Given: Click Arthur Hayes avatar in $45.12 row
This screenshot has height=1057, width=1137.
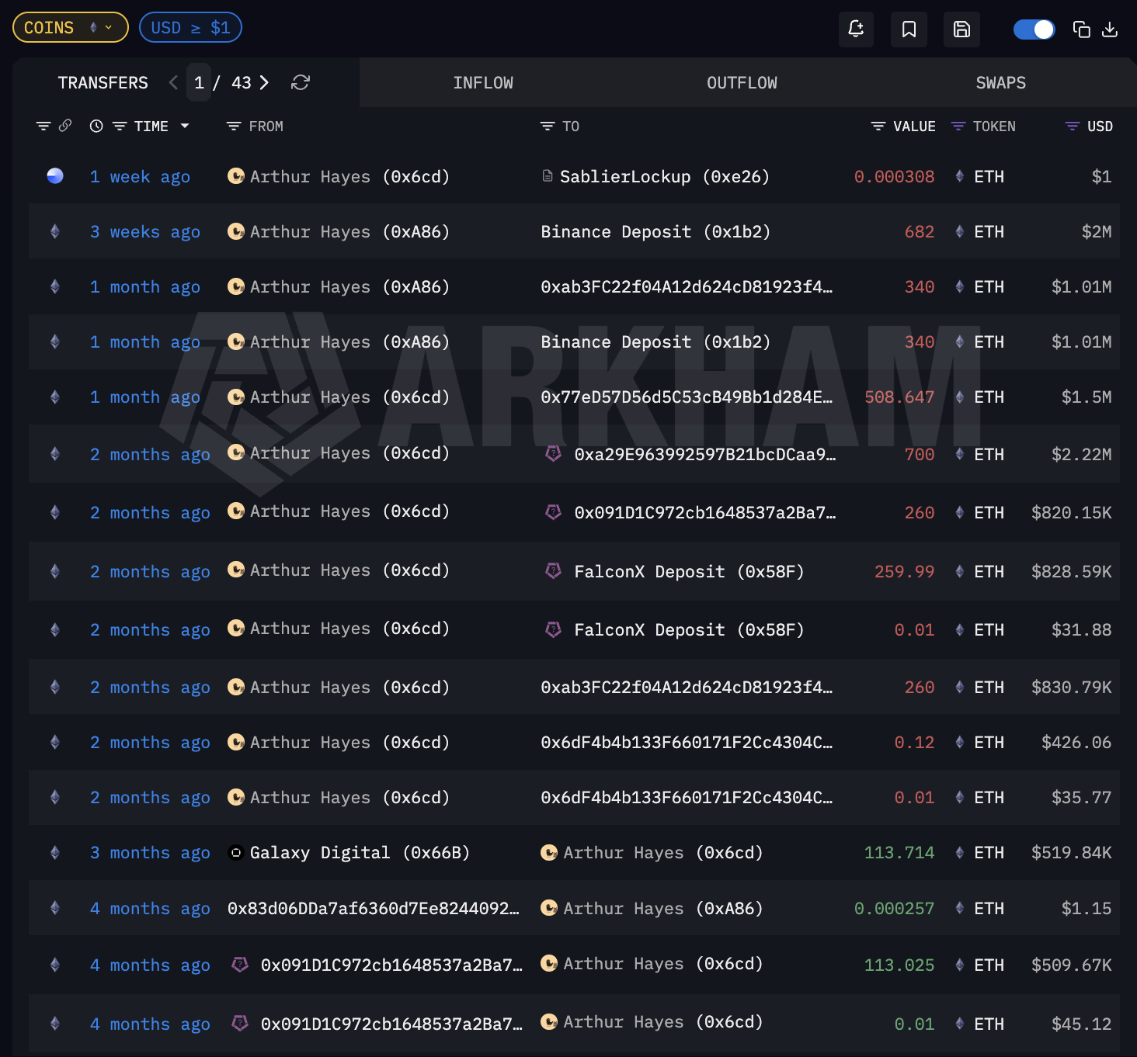Looking at the screenshot, I should (549, 1022).
